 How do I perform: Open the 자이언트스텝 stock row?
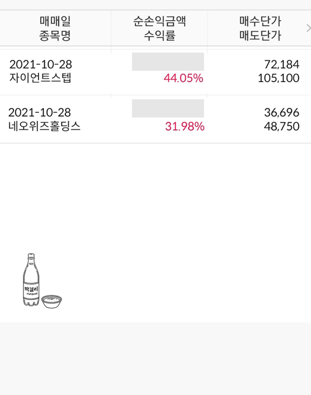click(155, 72)
